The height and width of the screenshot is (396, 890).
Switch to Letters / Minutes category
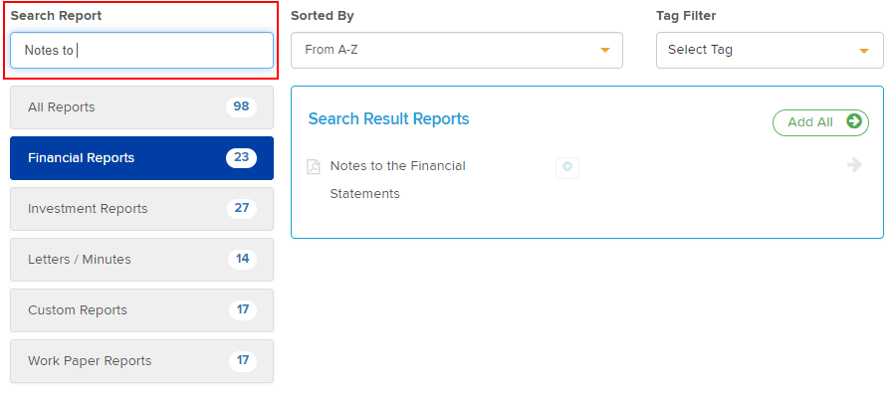click(142, 260)
